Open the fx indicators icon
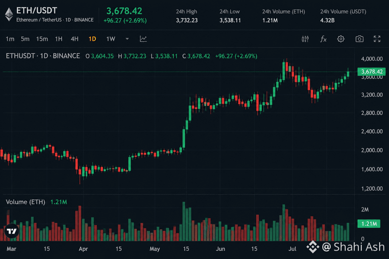 click(323, 39)
